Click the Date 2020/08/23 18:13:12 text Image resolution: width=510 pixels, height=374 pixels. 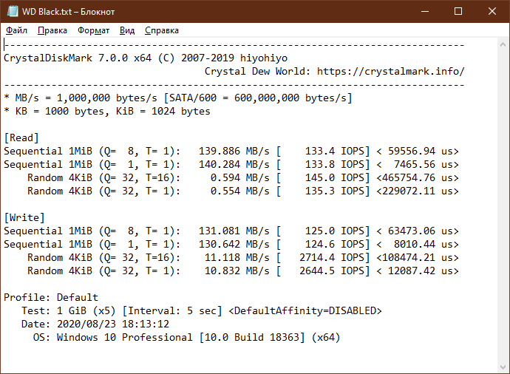click(95, 324)
